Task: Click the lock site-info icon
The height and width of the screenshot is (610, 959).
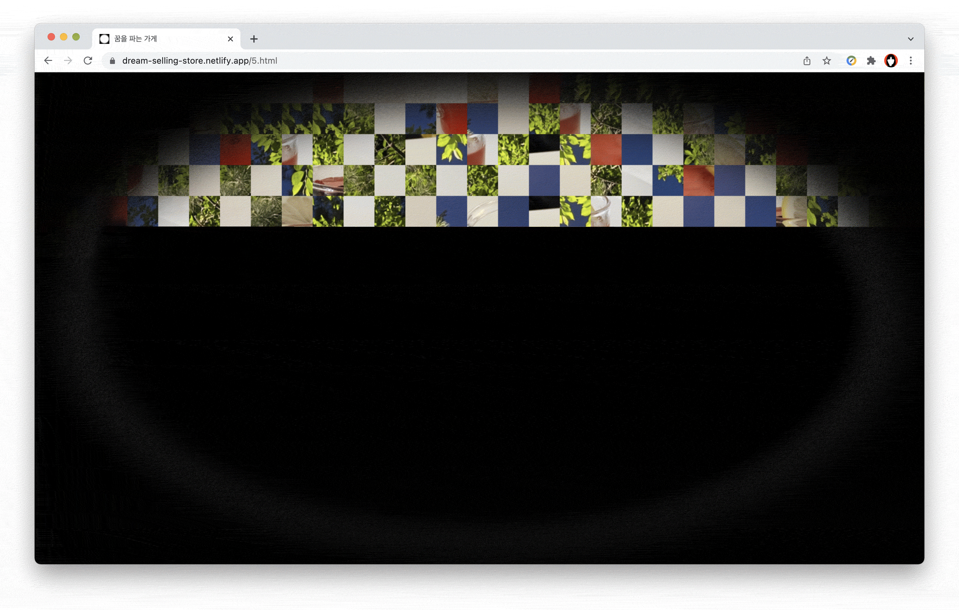Action: click(112, 61)
